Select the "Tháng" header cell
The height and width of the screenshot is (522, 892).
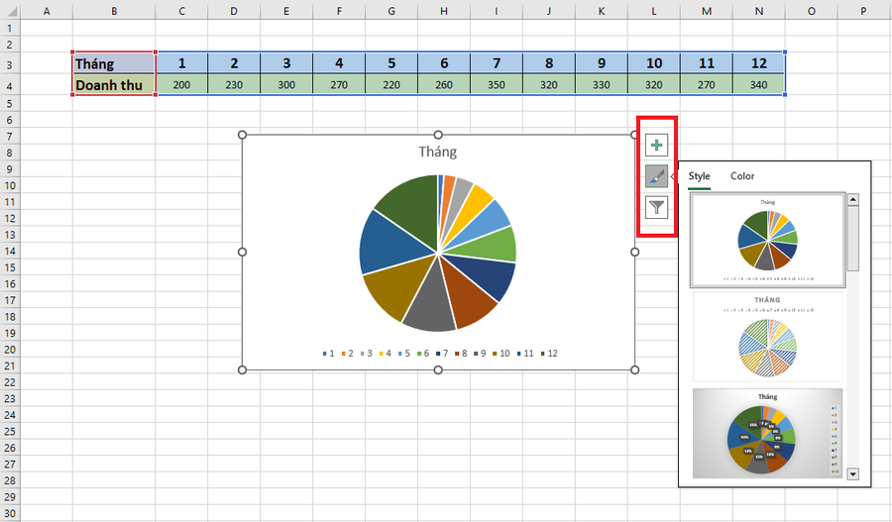[x=114, y=63]
